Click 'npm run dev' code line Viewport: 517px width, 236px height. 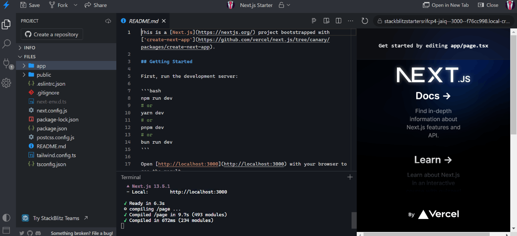(157, 98)
